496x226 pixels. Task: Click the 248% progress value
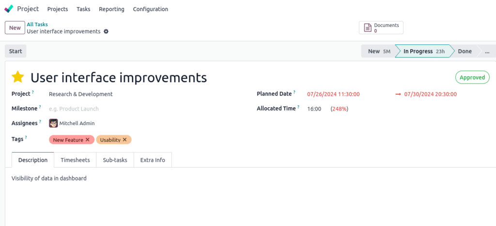340,109
